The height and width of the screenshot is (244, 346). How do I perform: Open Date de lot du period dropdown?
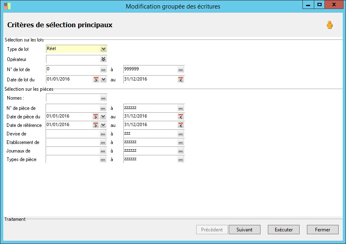(x=103, y=80)
